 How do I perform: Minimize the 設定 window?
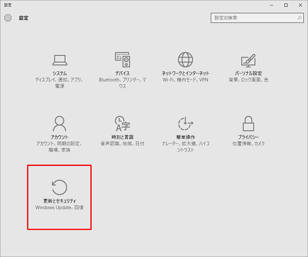[x=271, y=5]
